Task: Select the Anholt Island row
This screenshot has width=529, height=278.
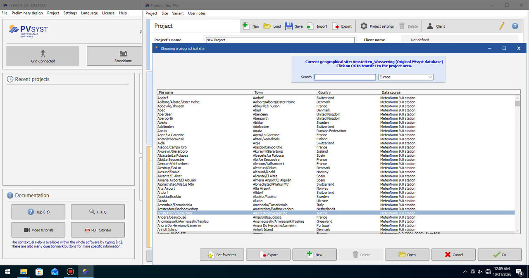Action: point(336,230)
